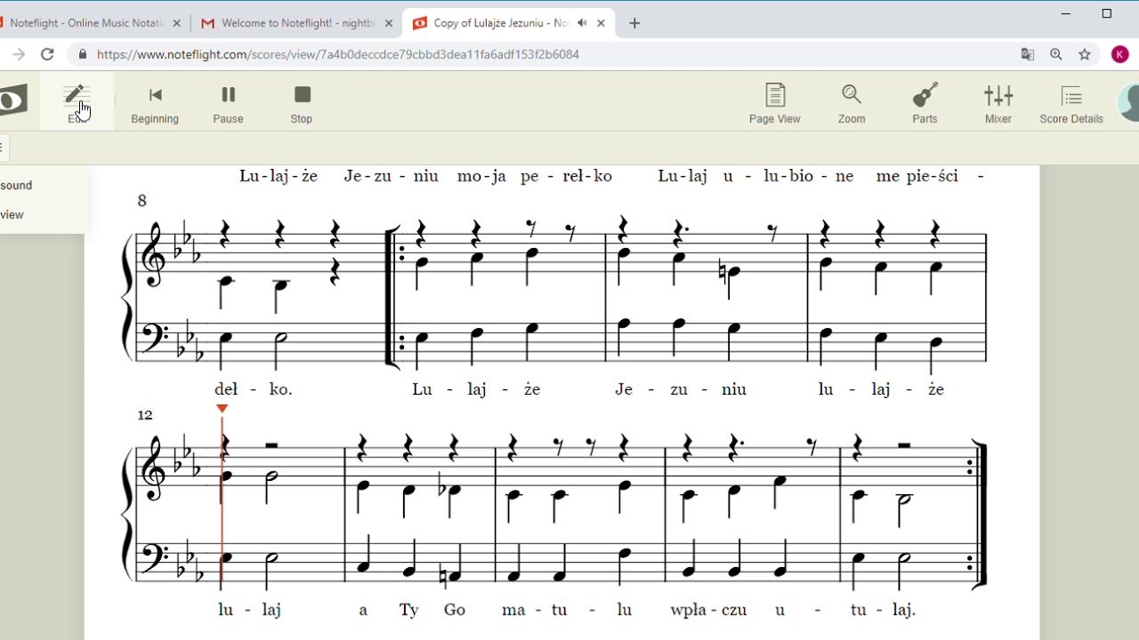
Task: Click the site lock icon in address bar
Action: click(83, 54)
